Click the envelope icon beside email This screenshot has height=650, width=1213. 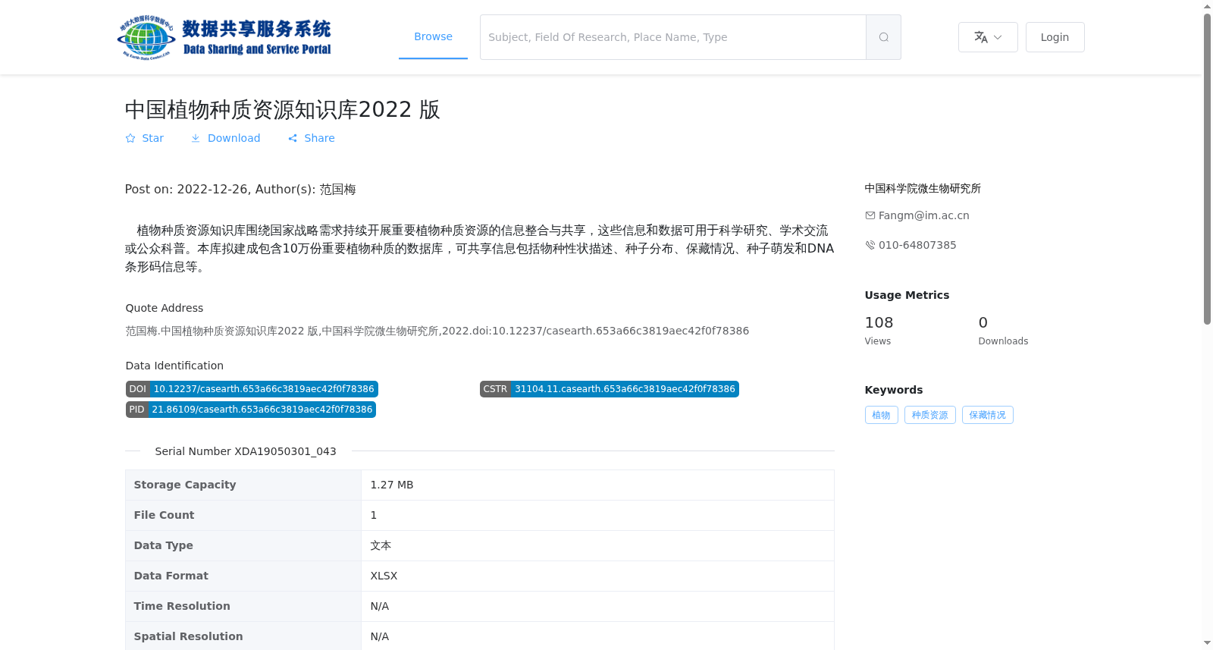click(870, 215)
